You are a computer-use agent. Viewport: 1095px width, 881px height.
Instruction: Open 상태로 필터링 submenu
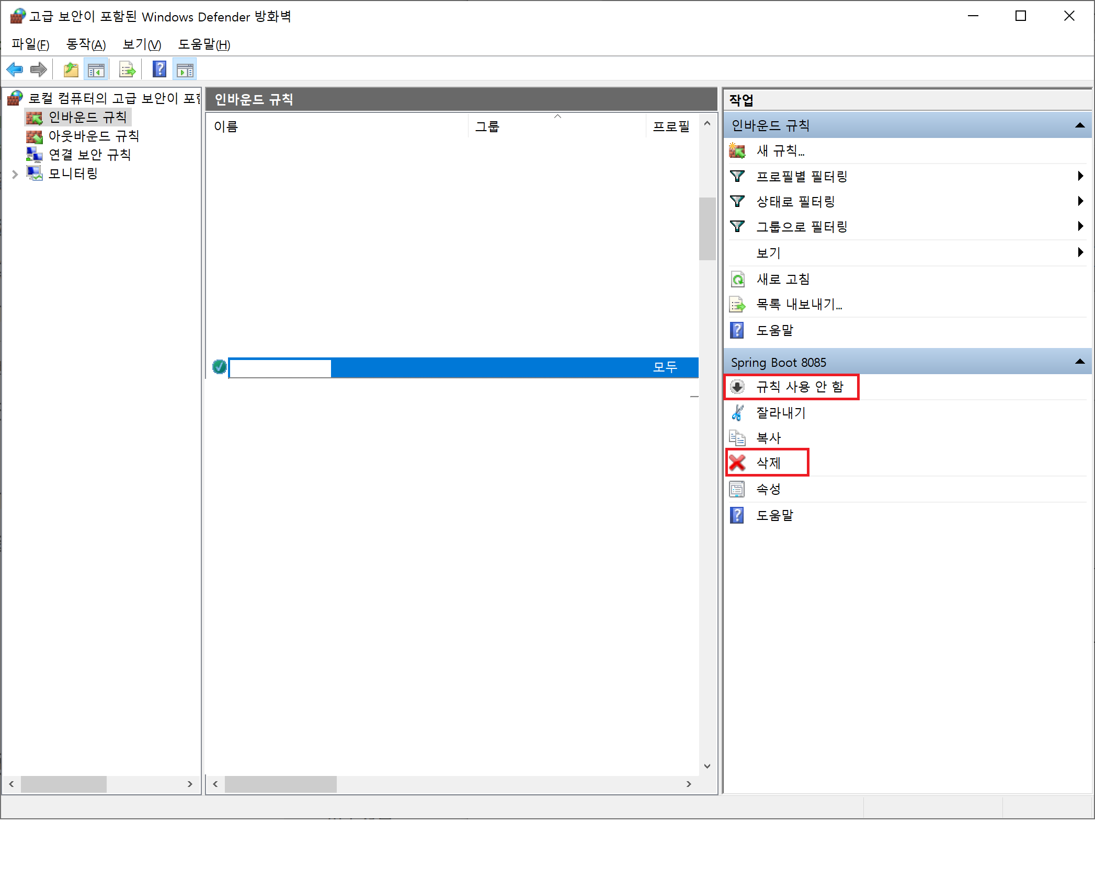click(x=795, y=202)
